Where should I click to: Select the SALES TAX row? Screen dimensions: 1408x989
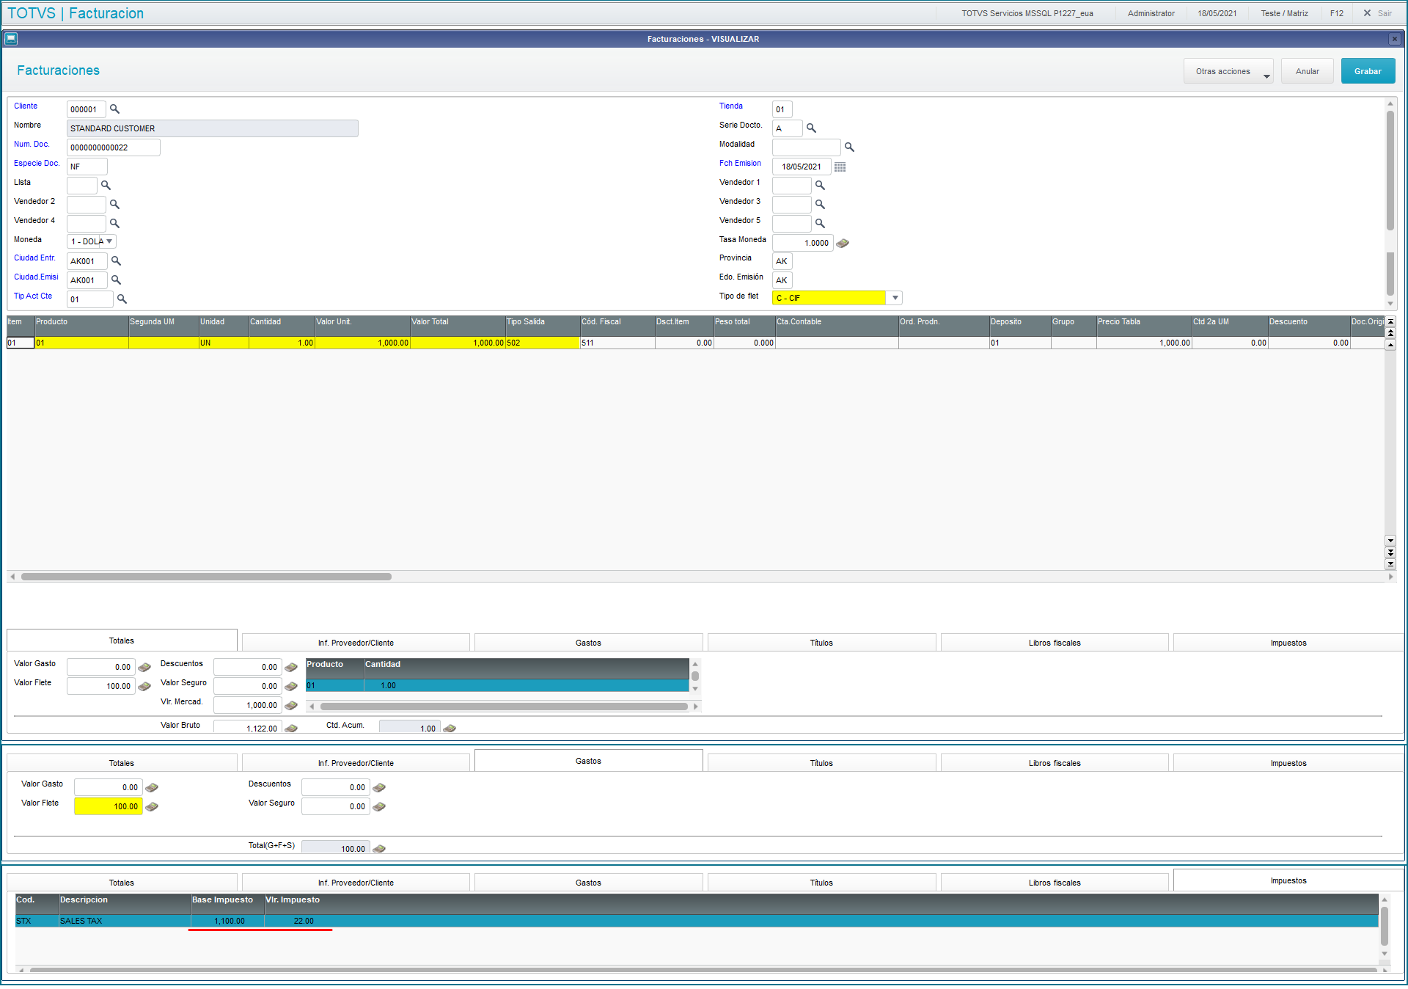[81, 921]
